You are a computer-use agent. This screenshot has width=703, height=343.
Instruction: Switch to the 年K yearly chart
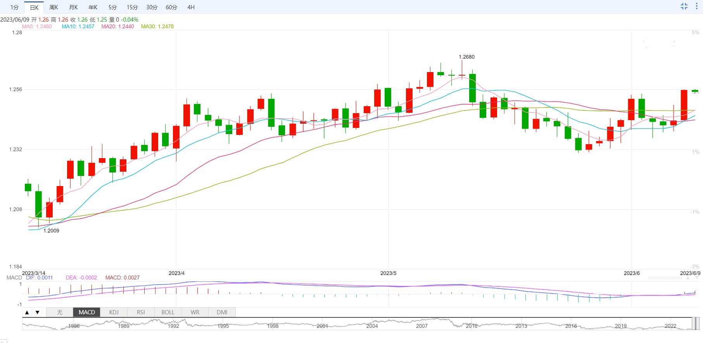point(93,7)
